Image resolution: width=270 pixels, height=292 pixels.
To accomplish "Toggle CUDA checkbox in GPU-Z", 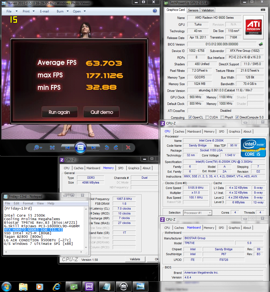I will tap(207, 117).
